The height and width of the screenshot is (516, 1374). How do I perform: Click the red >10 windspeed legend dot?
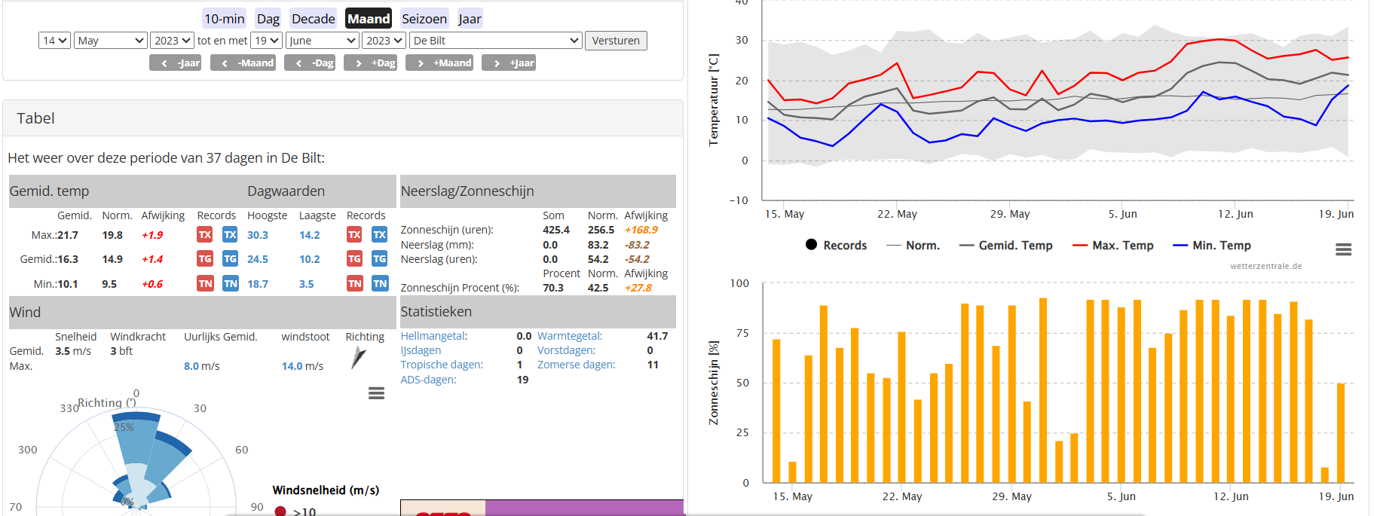pyautogui.click(x=280, y=511)
